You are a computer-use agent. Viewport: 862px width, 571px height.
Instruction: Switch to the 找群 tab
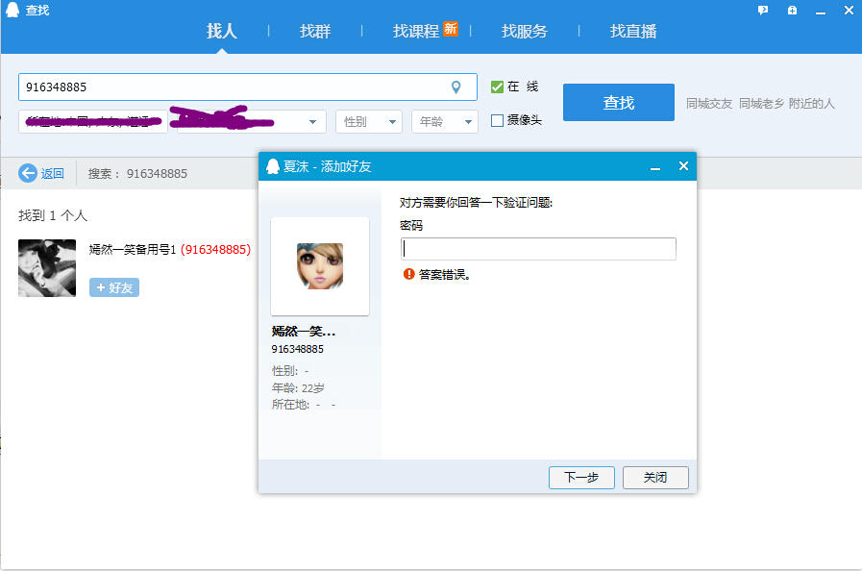315,31
